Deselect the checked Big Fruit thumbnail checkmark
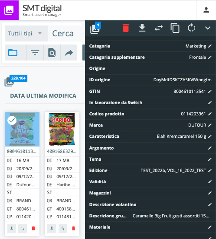This screenshot has height=239, width=216. coord(12,121)
